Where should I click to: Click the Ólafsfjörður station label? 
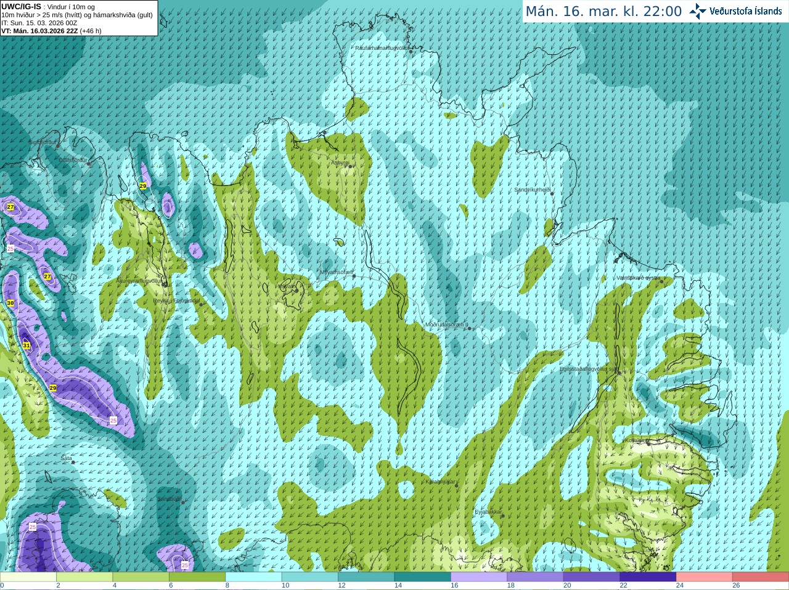point(73,160)
